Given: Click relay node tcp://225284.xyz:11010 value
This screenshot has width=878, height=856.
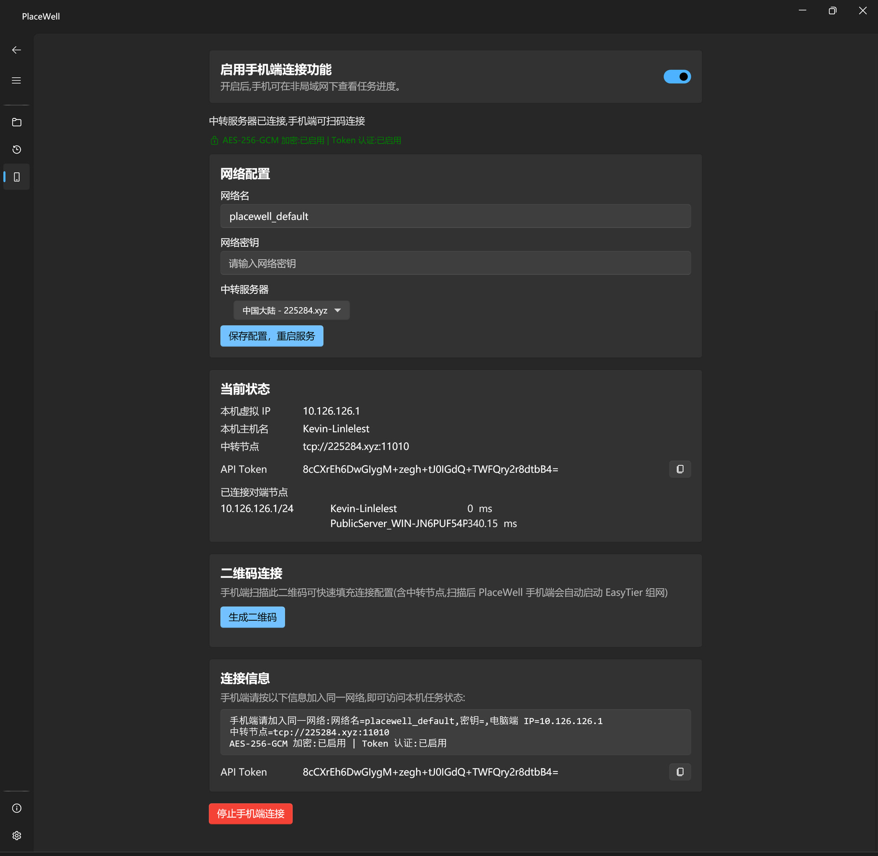Looking at the screenshot, I should pyautogui.click(x=356, y=446).
